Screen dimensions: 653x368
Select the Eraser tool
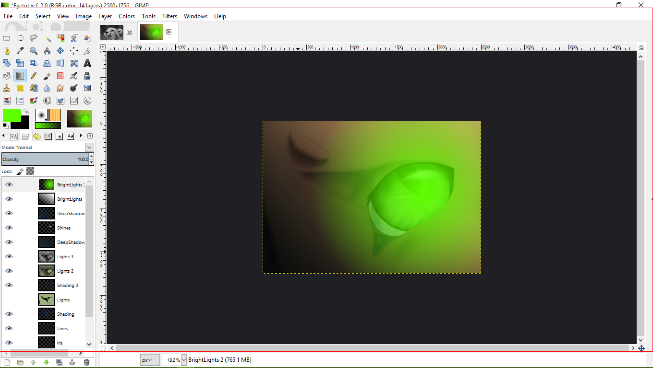pyautogui.click(x=60, y=76)
